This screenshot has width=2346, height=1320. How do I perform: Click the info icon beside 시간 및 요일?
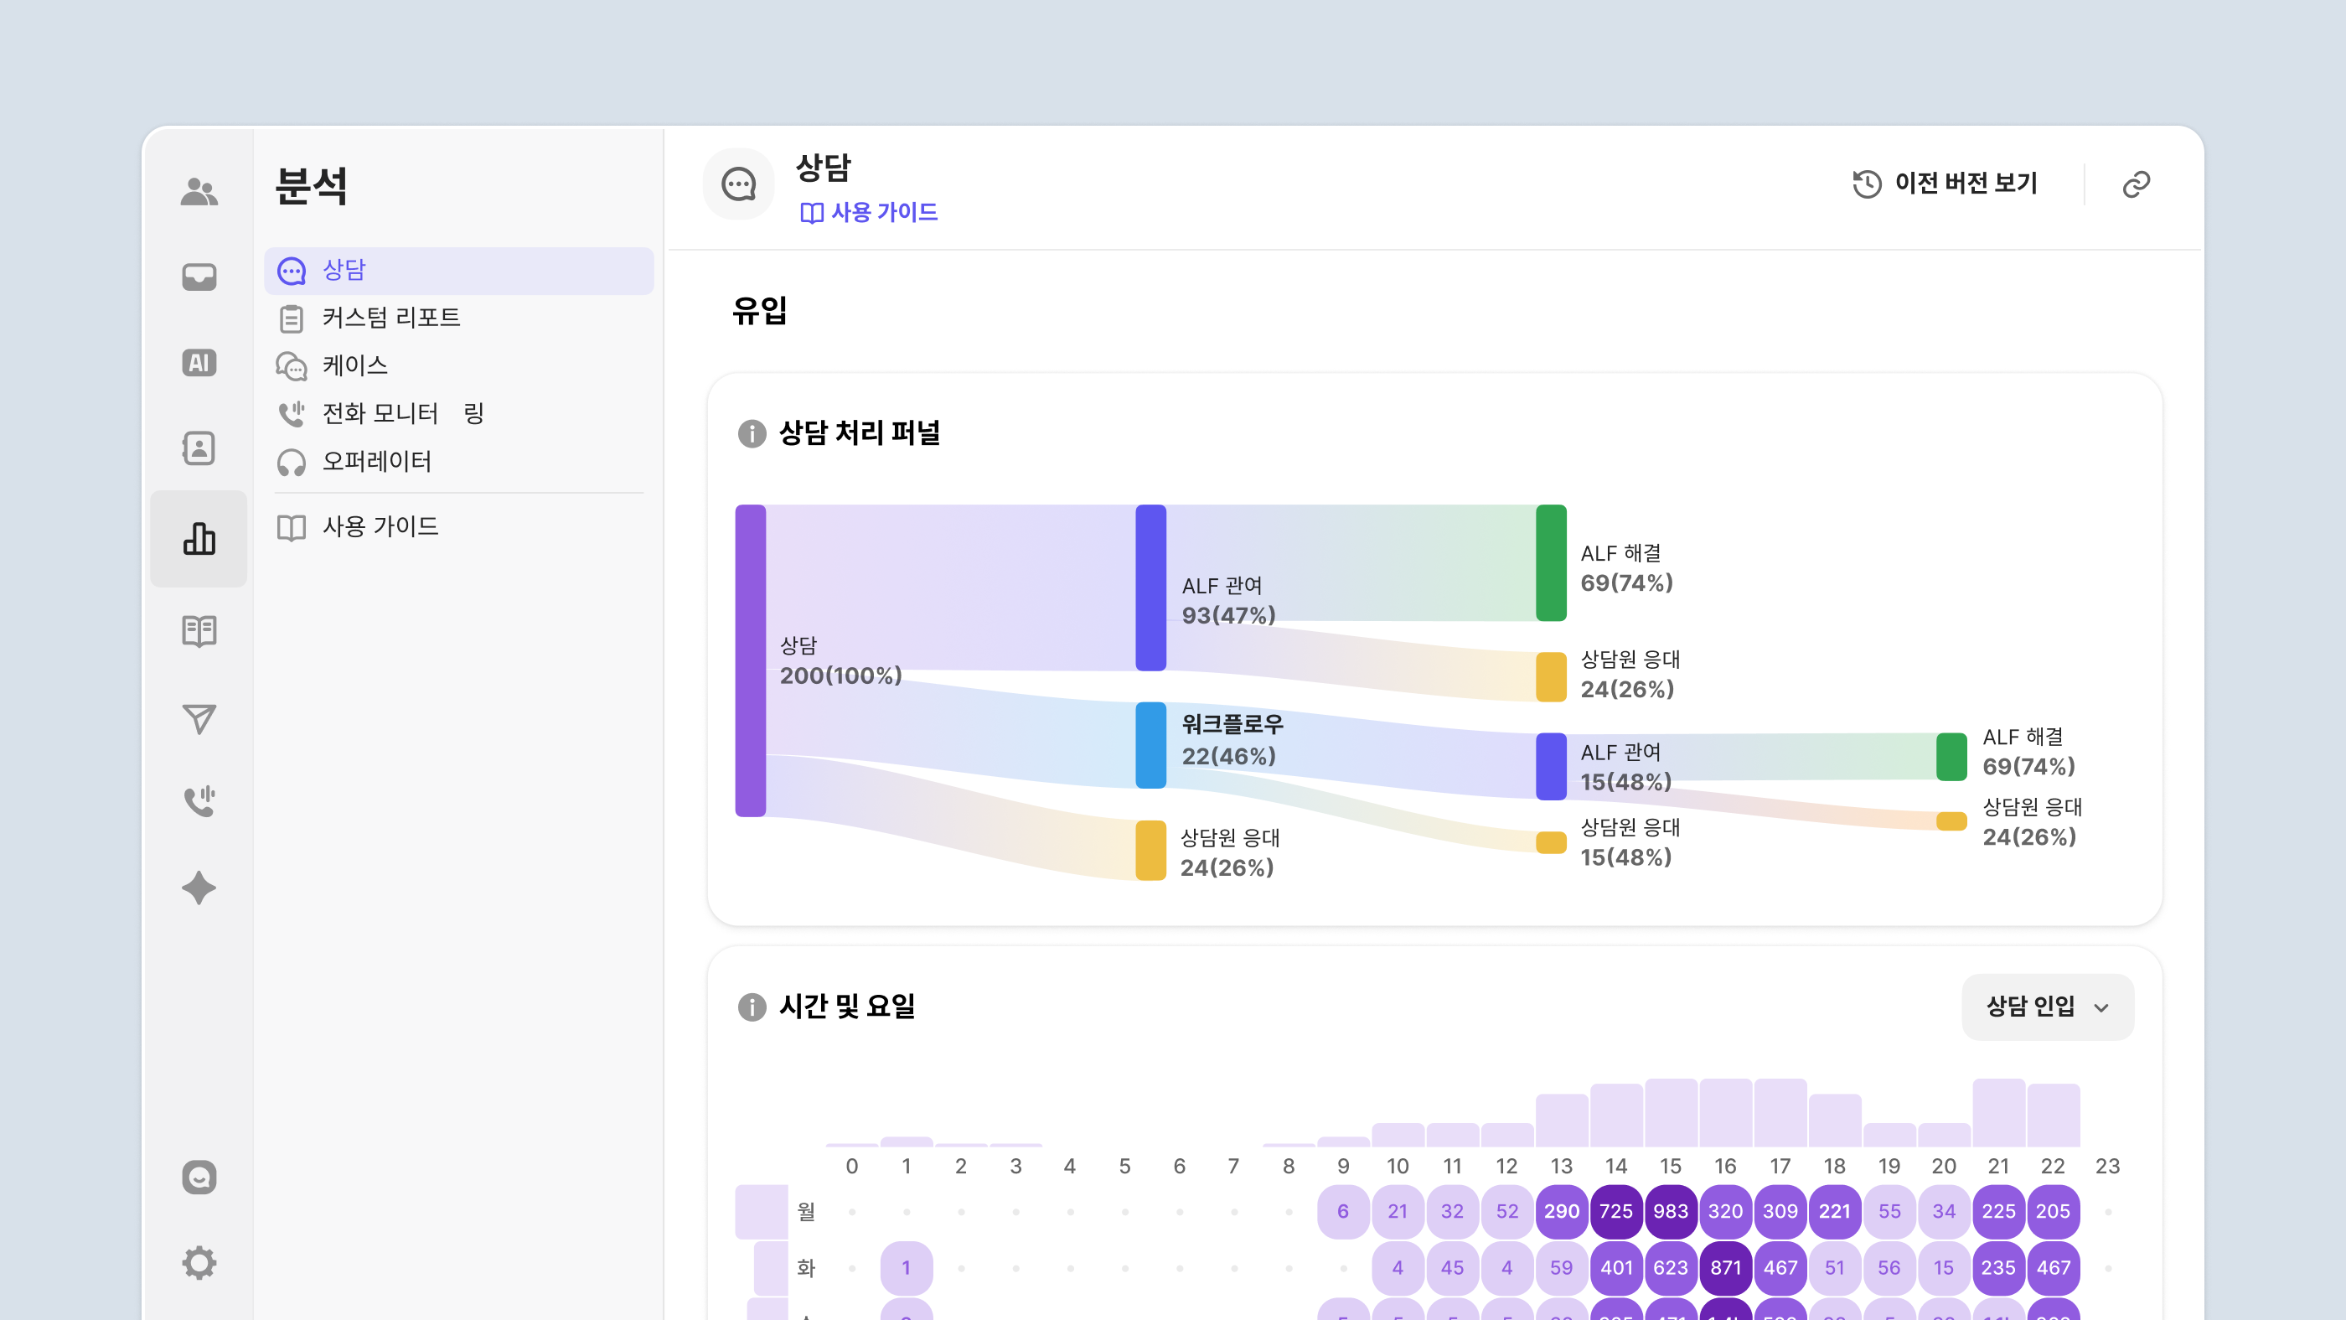click(x=752, y=1007)
